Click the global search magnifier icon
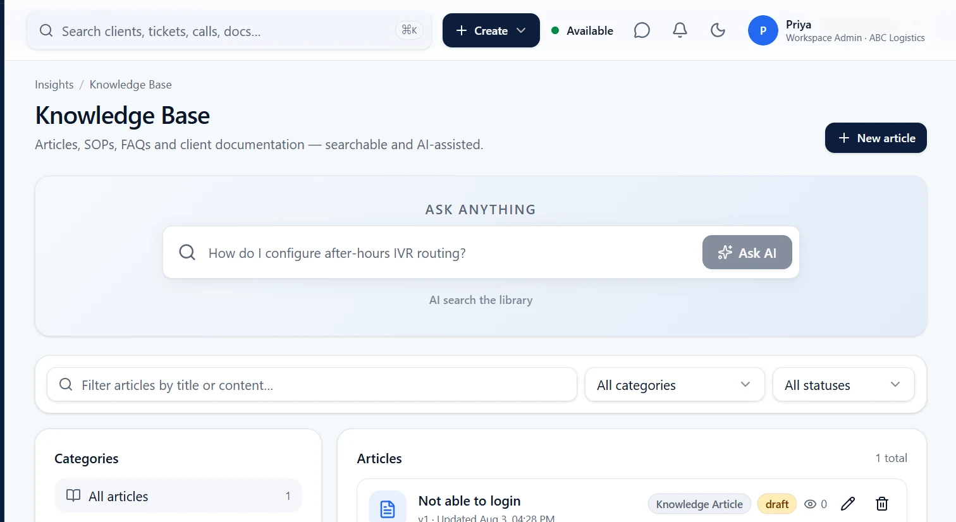 [x=46, y=30]
